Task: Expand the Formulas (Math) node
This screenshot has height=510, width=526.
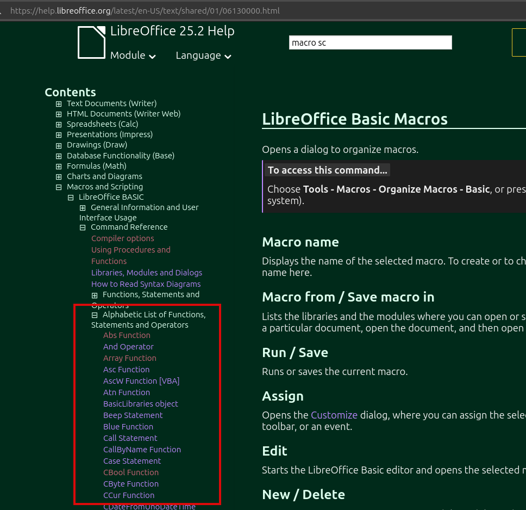Action: [x=59, y=167]
